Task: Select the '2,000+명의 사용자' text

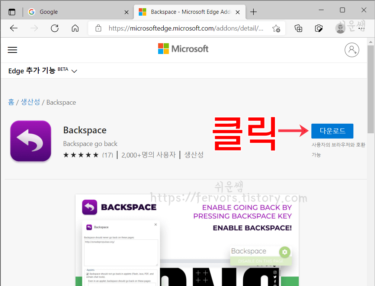Action: point(148,155)
